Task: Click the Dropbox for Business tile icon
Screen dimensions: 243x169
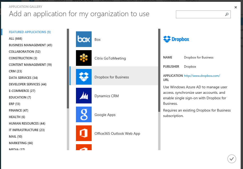Action: click(x=84, y=77)
